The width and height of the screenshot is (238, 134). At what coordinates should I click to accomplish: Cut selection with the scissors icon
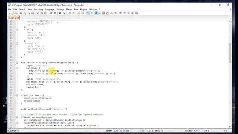tap(38, 13)
